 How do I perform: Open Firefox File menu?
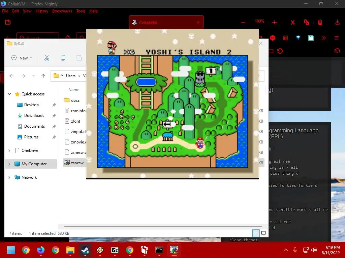[x=5, y=11]
